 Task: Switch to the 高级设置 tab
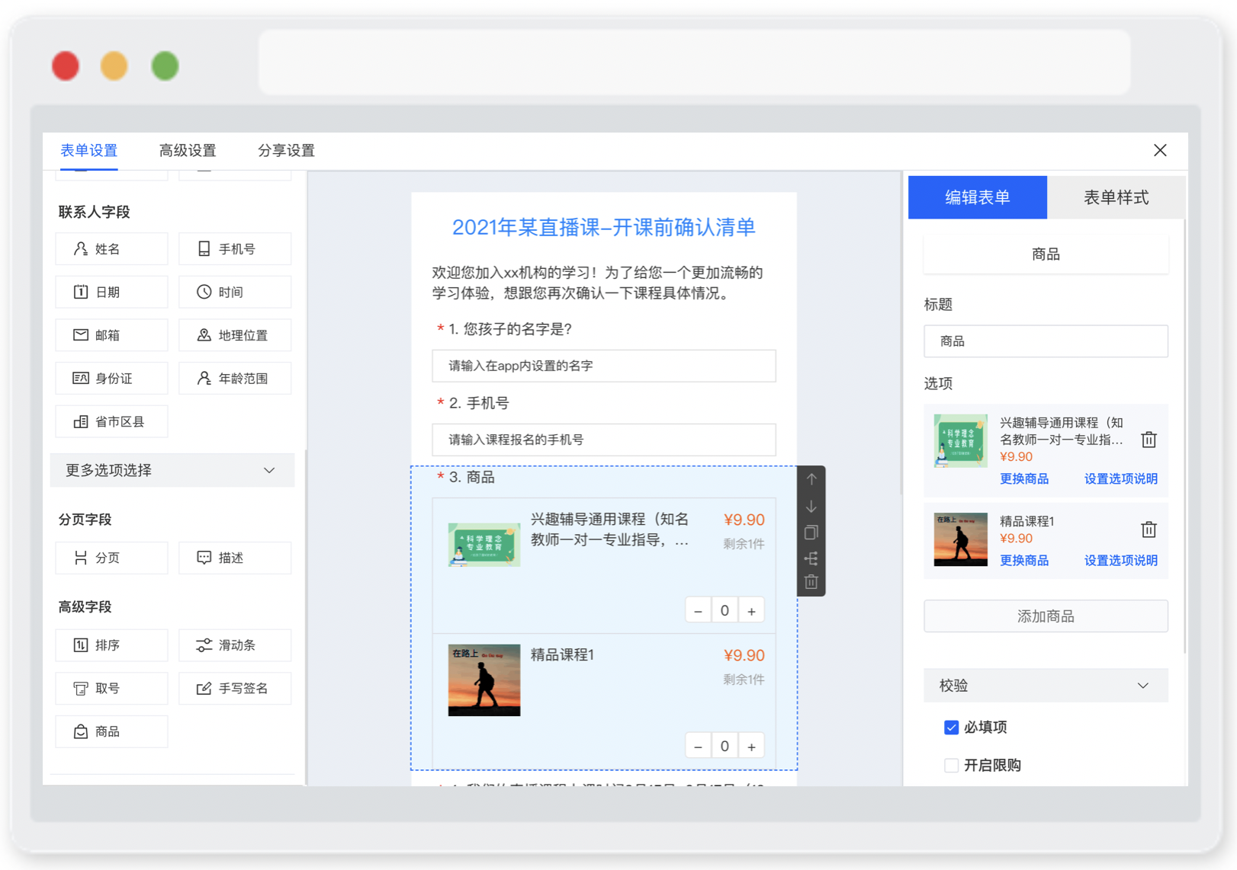pyautogui.click(x=188, y=151)
